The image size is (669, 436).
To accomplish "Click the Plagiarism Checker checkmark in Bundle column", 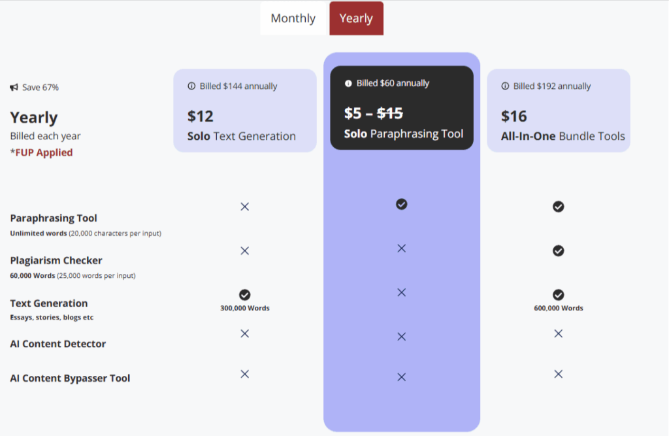I will click(558, 250).
